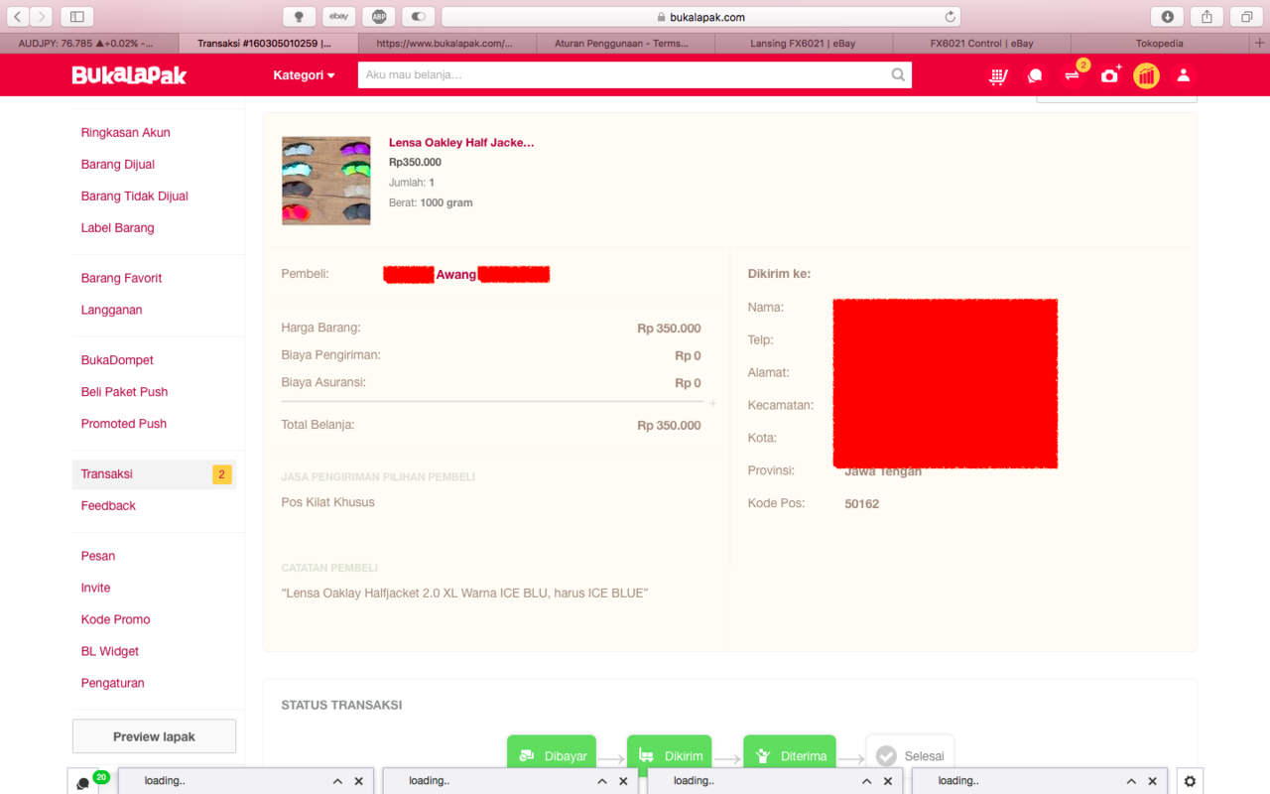
Task: Select Transaksi sidebar item
Action: 154,474
